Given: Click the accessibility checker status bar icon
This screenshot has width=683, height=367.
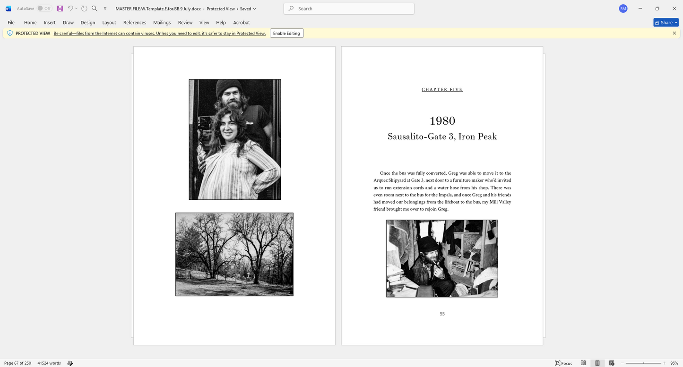Looking at the screenshot, I should [x=70, y=363].
